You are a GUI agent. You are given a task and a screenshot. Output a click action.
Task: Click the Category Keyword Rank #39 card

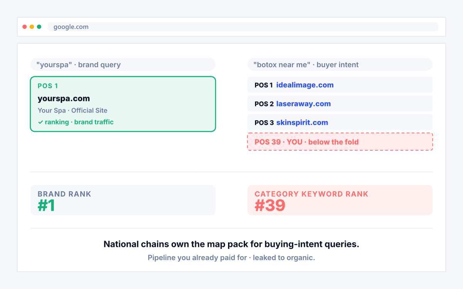point(340,200)
